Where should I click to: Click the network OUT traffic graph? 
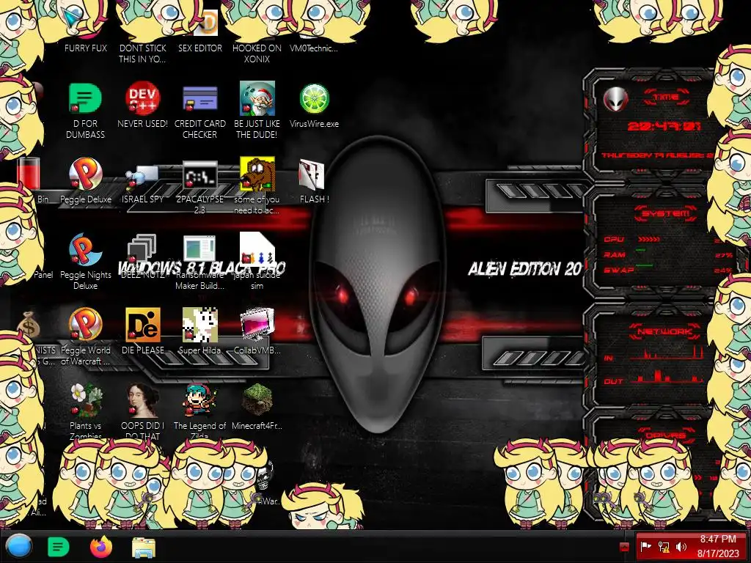pos(666,376)
